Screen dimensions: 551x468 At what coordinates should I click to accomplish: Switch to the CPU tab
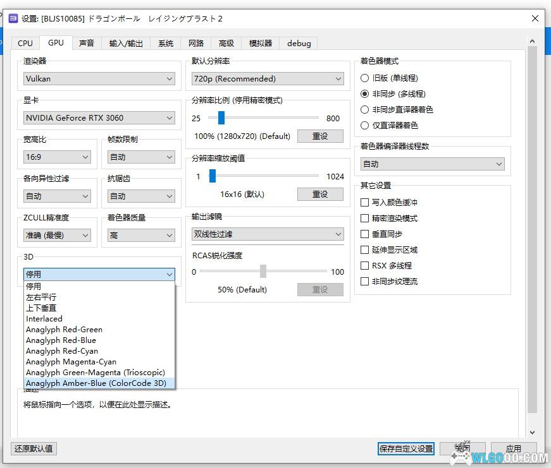tap(25, 43)
